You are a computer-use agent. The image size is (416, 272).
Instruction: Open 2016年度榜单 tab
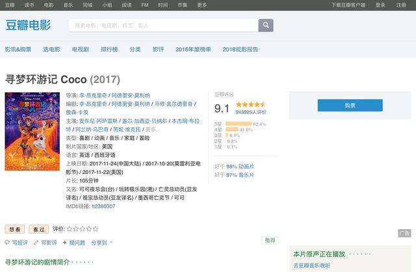pos(193,49)
